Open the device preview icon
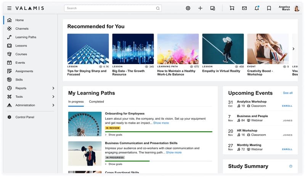The height and width of the screenshot is (177, 305). pos(213,8)
